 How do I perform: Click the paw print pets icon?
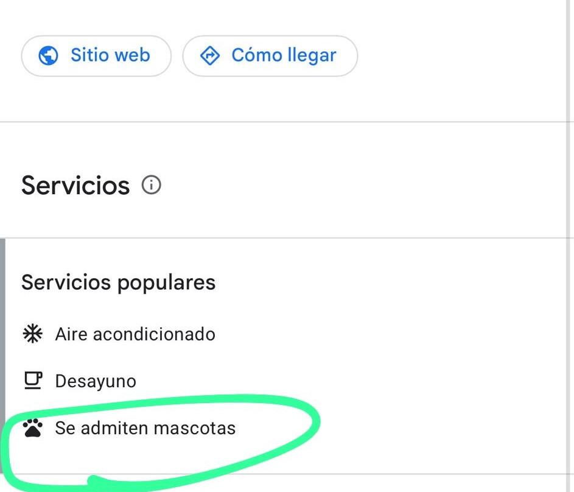click(x=33, y=428)
